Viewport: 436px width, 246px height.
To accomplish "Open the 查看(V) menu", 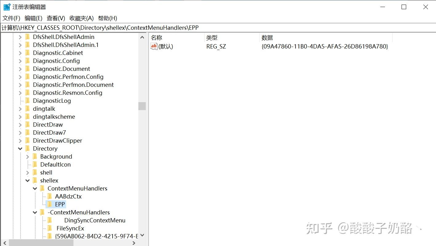I will (55, 18).
